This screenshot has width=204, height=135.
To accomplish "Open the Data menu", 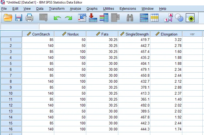I will [40, 9].
